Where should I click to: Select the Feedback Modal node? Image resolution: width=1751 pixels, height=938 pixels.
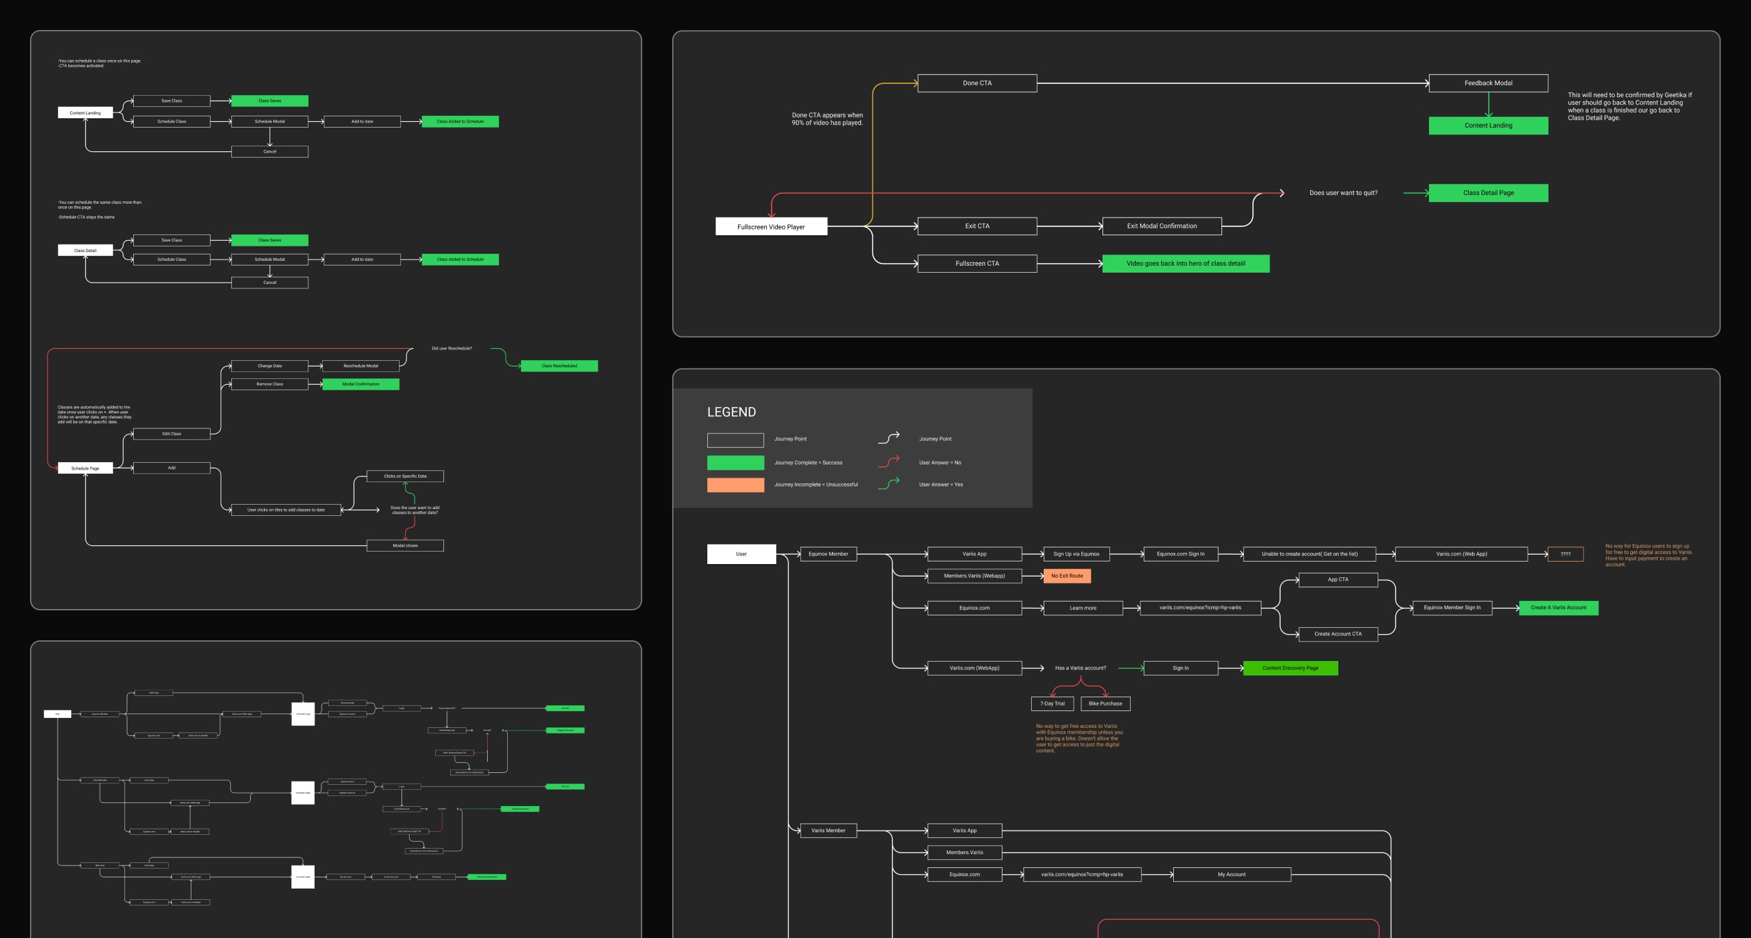[1488, 83]
